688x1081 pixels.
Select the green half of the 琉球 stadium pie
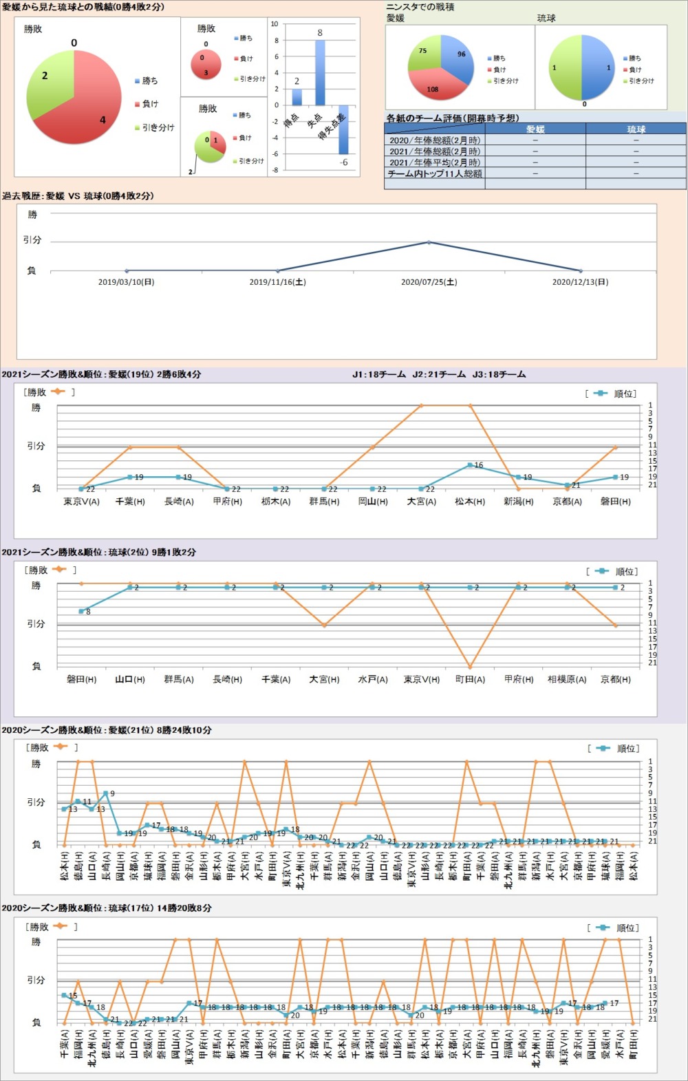click(566, 67)
